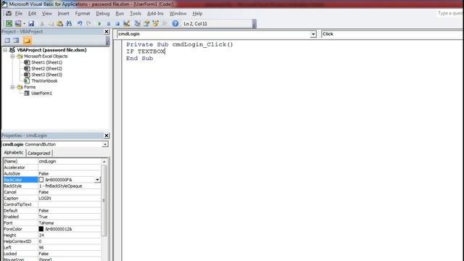Open the cmdLogin object dropdown above code
The height and width of the screenshot is (261, 464).
coord(313,34)
